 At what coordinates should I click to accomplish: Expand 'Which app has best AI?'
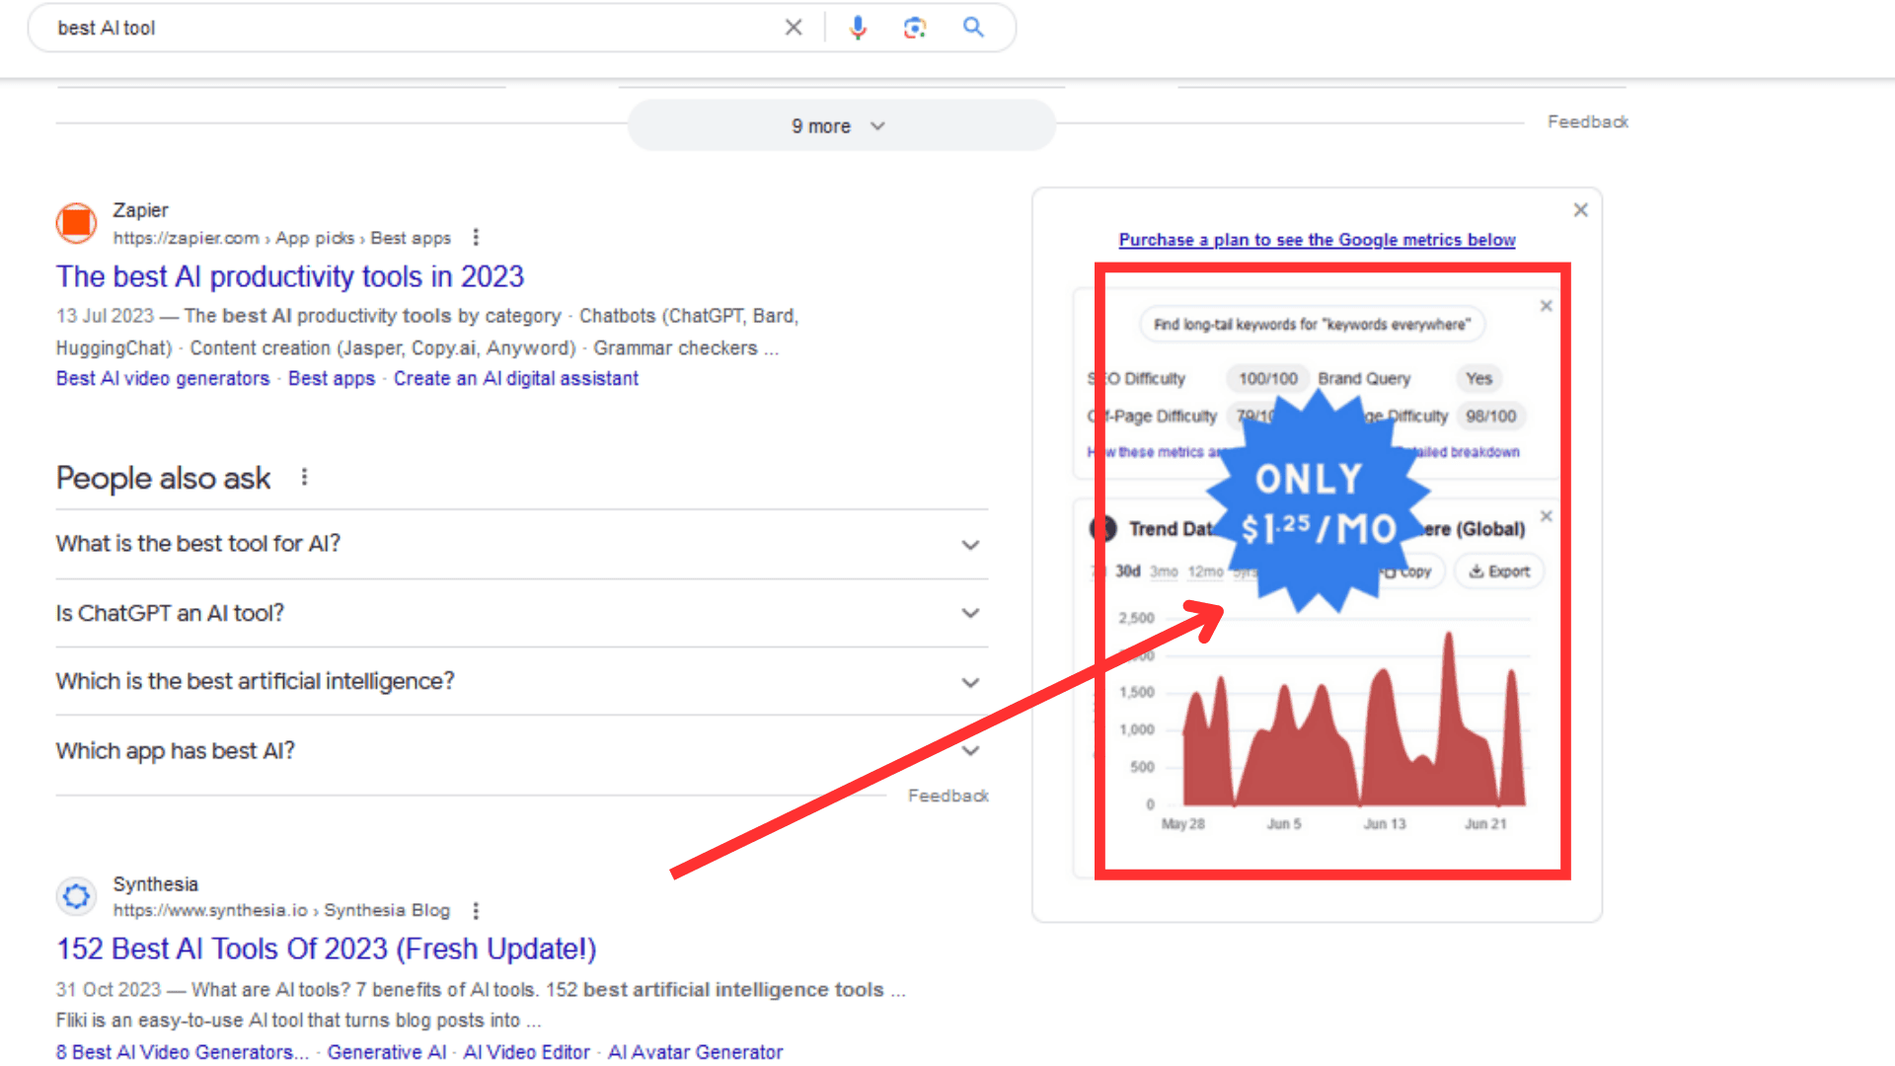970,750
